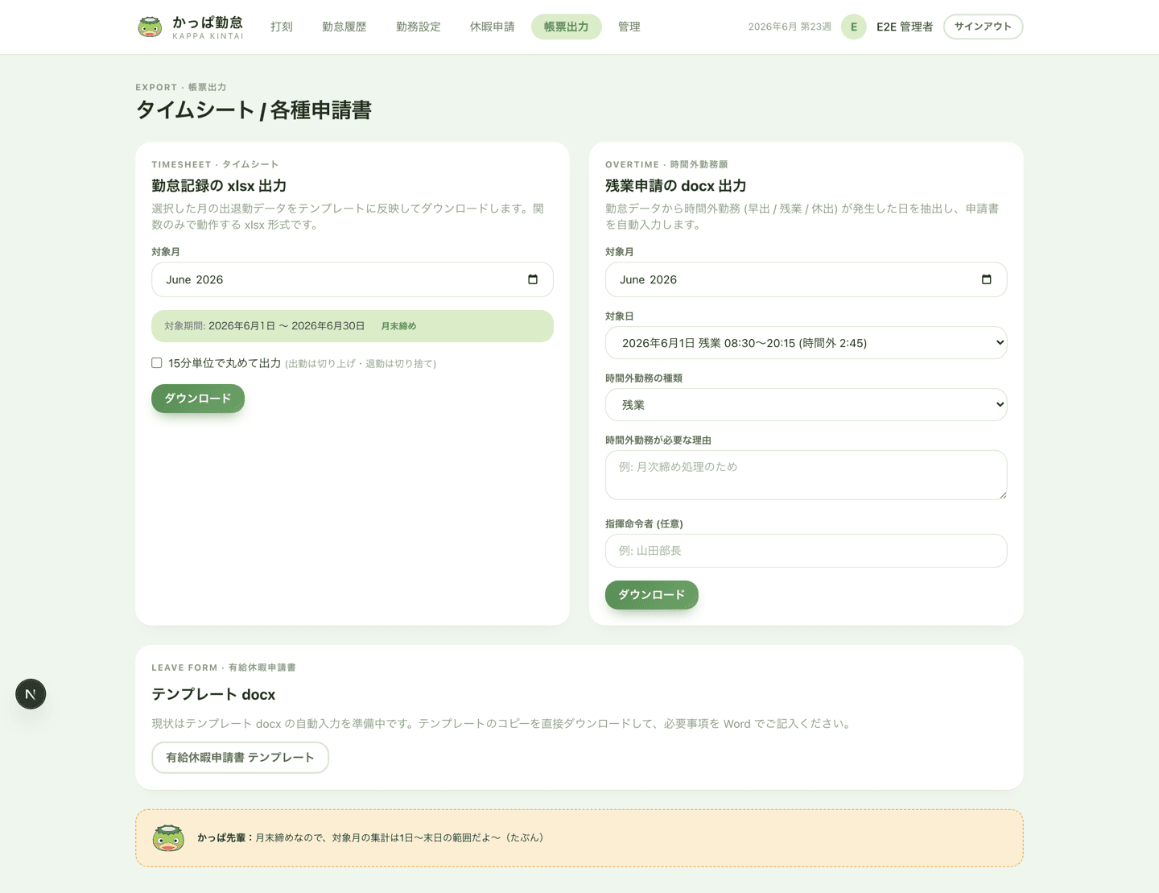This screenshot has height=893, width=1159.
Task: Go to 打刻 tab
Action: pos(282,27)
